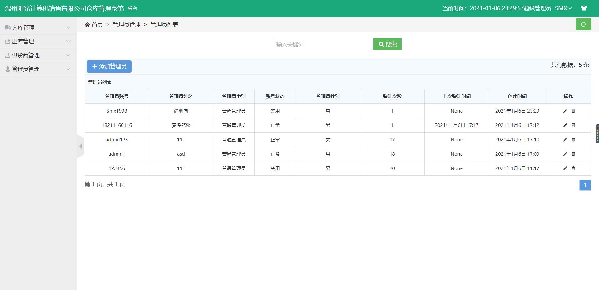Click the system title in header
599x290 pixels.
click(x=64, y=8)
